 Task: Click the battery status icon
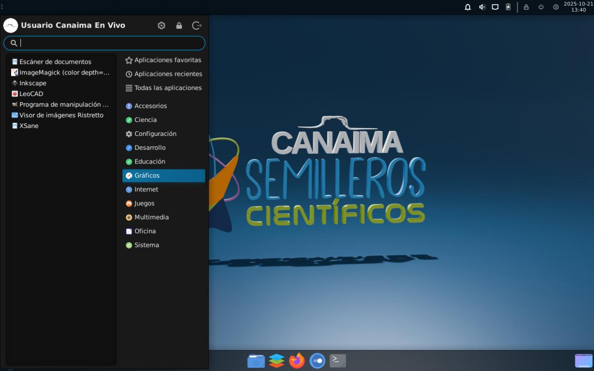(508, 7)
